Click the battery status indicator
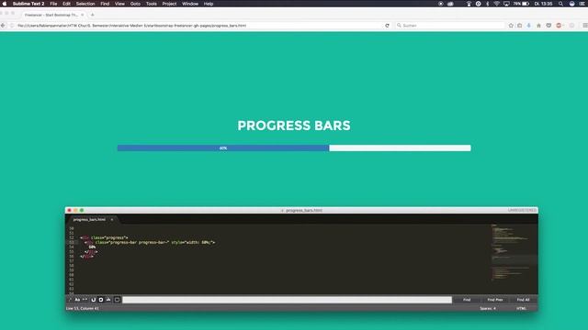The width and height of the screenshot is (588, 330). [522, 4]
